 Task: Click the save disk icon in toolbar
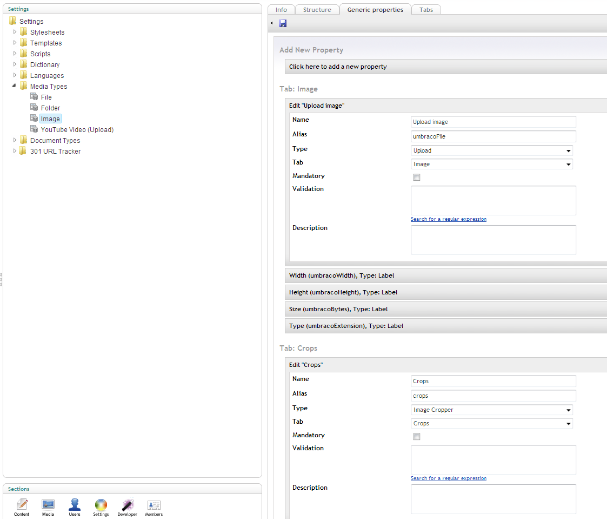283,23
